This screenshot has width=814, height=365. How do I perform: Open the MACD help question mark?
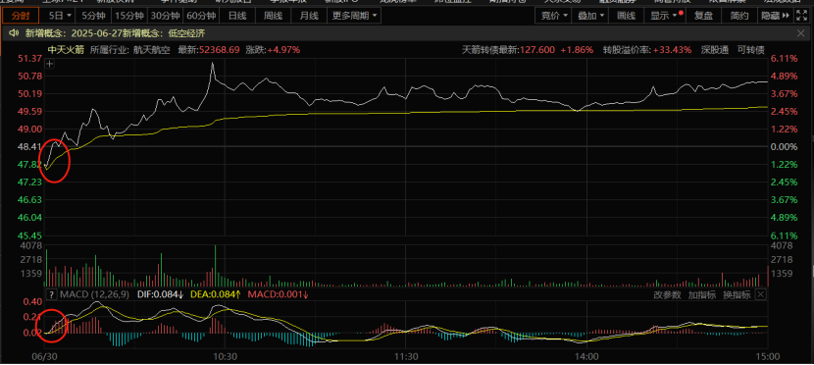pyautogui.click(x=51, y=295)
